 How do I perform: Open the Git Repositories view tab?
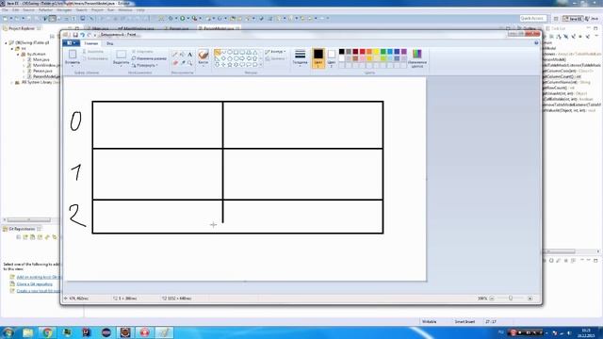[21, 229]
